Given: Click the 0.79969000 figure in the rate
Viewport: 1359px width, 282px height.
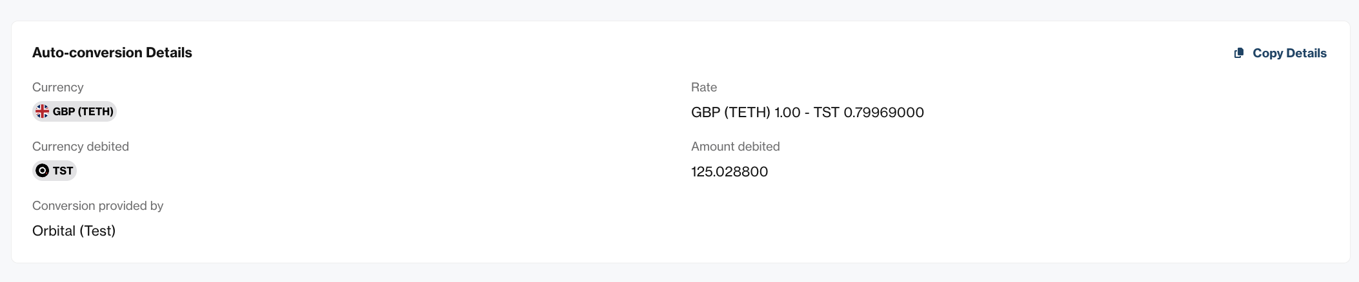Looking at the screenshot, I should tap(884, 113).
